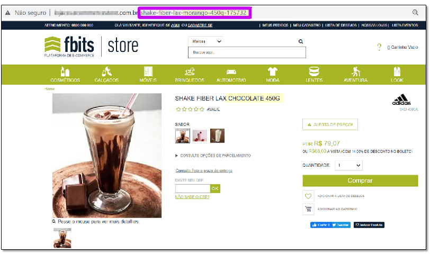
Task: Click Adicionar ao carrinho text
Action: (337, 209)
